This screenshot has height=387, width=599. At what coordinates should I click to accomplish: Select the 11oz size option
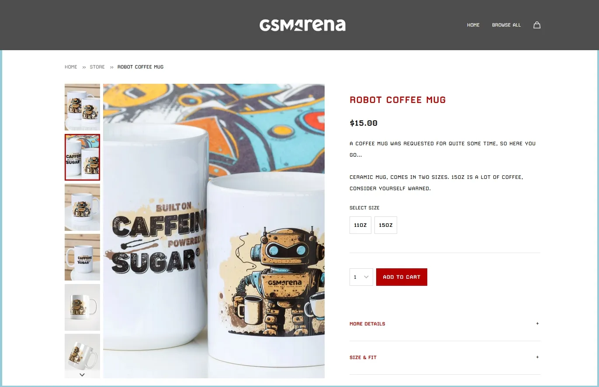360,225
